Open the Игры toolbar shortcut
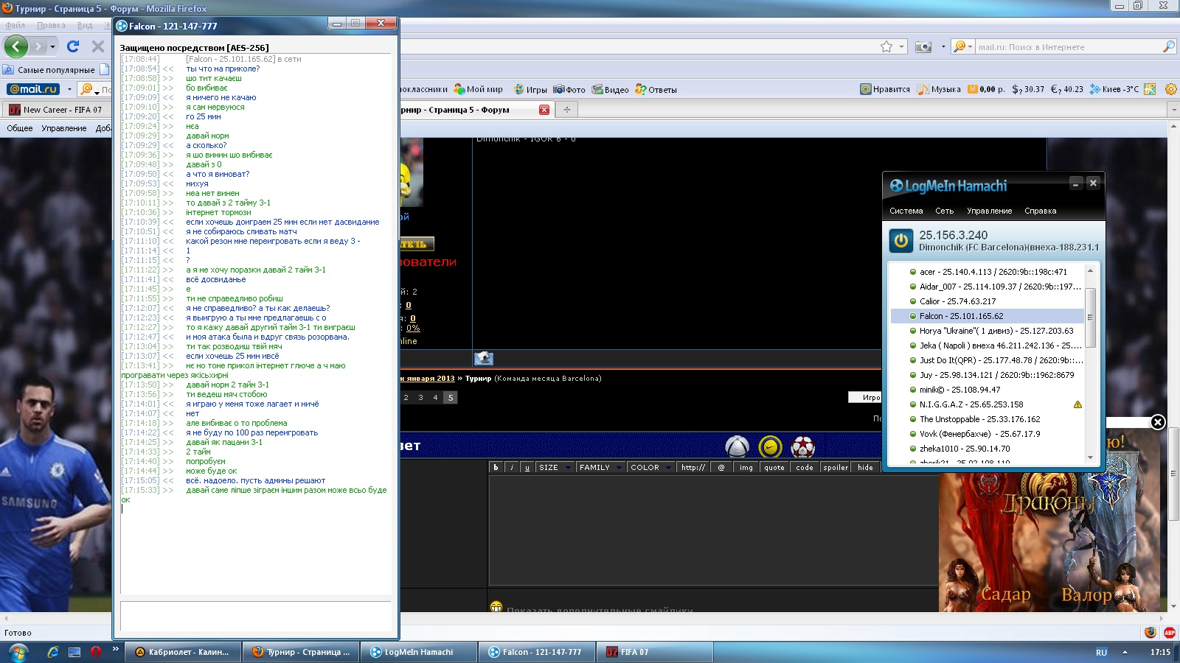The height and width of the screenshot is (663, 1180). [x=531, y=89]
